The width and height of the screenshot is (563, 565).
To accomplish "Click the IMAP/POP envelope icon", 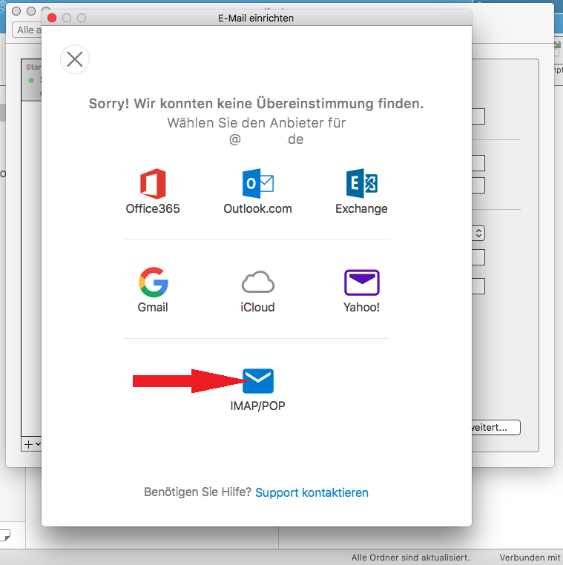I will click(x=258, y=381).
